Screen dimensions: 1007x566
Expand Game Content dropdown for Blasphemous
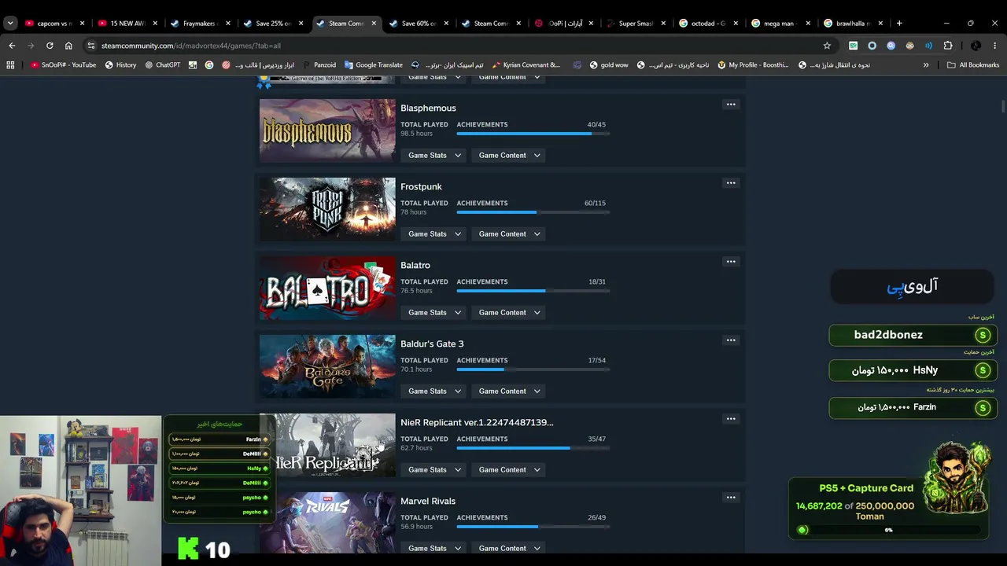tap(509, 156)
